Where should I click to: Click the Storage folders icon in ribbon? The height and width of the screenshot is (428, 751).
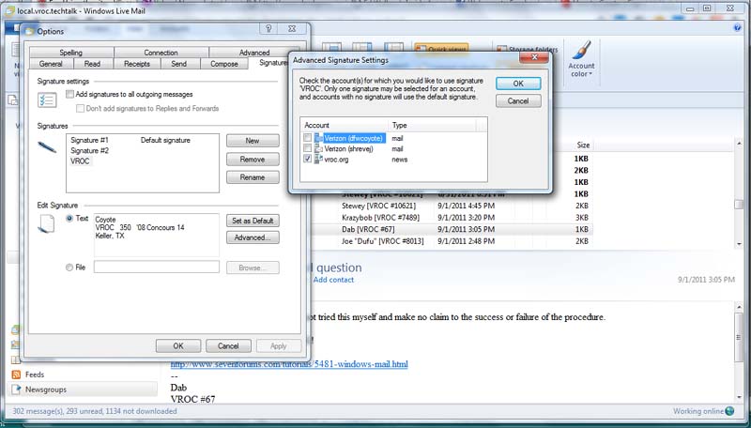[501, 50]
